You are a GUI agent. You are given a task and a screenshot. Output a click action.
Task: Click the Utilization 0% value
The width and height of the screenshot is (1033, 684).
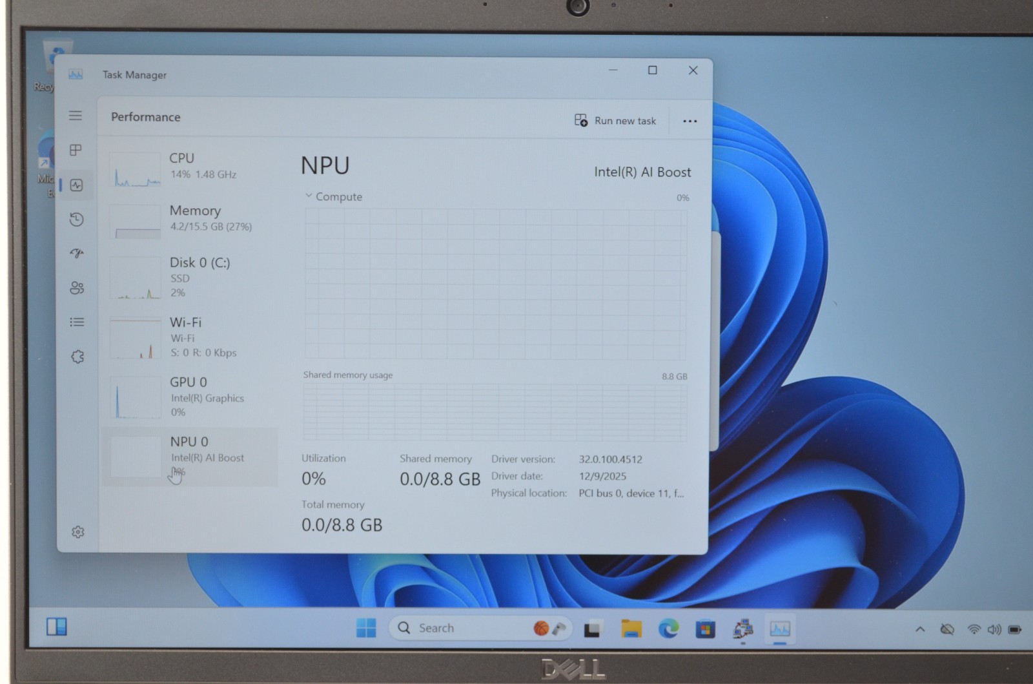(x=314, y=479)
